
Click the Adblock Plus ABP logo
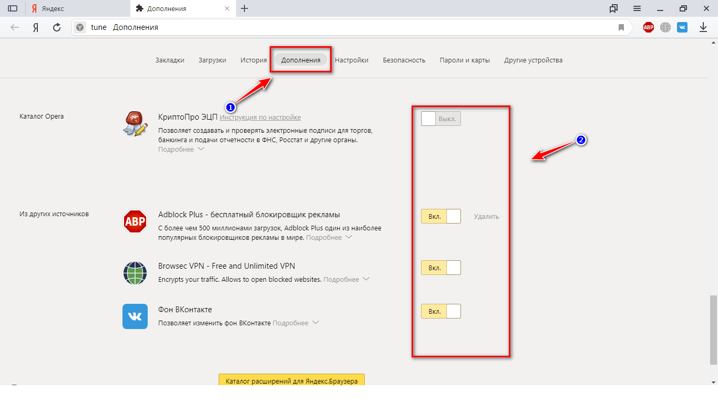click(135, 221)
